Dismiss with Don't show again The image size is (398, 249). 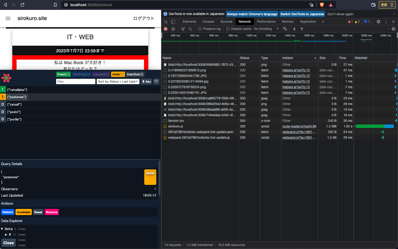pyautogui.click(x=340, y=14)
